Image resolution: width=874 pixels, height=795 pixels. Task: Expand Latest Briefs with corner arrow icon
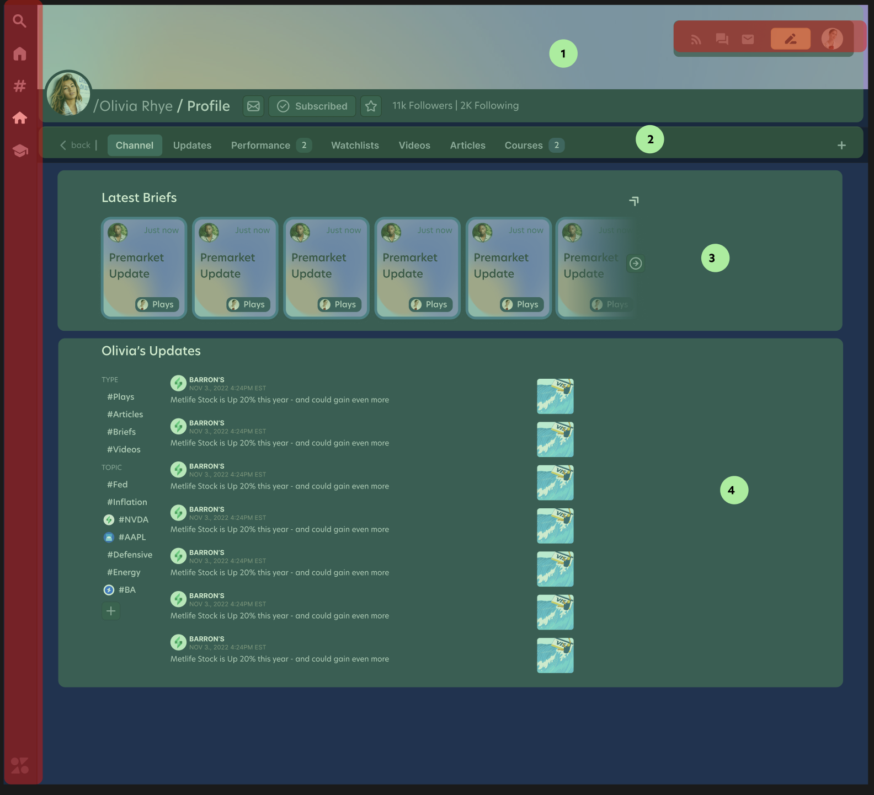coord(634,201)
